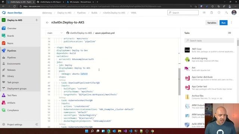Focus the top Search box
This screenshot has width=239, height=134.
pos(183,13)
